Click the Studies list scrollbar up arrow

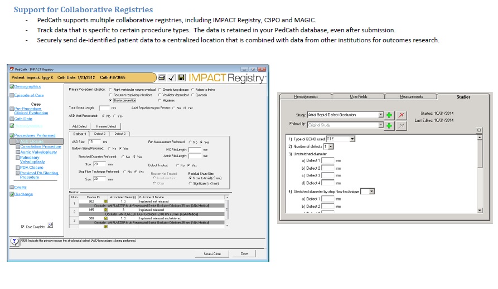tap(480, 138)
